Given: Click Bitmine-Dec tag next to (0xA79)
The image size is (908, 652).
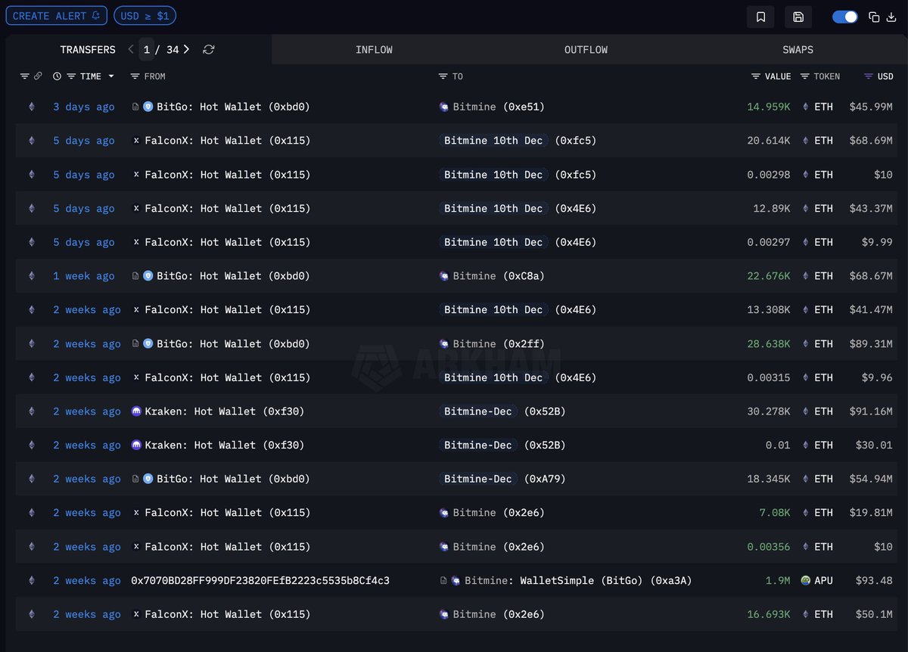Looking at the screenshot, I should pos(477,479).
